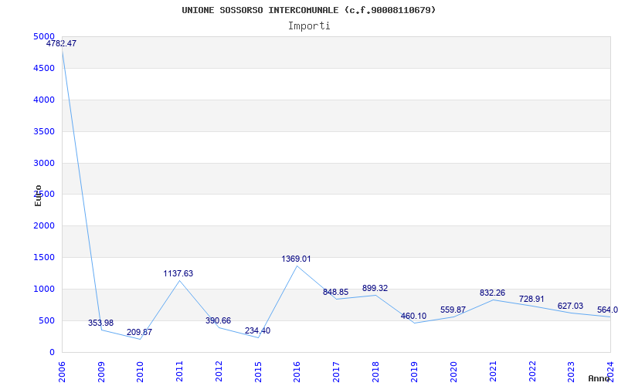Click the 2010 x-axis year label
Viewport: 618px width, 386px height.
tap(140, 373)
